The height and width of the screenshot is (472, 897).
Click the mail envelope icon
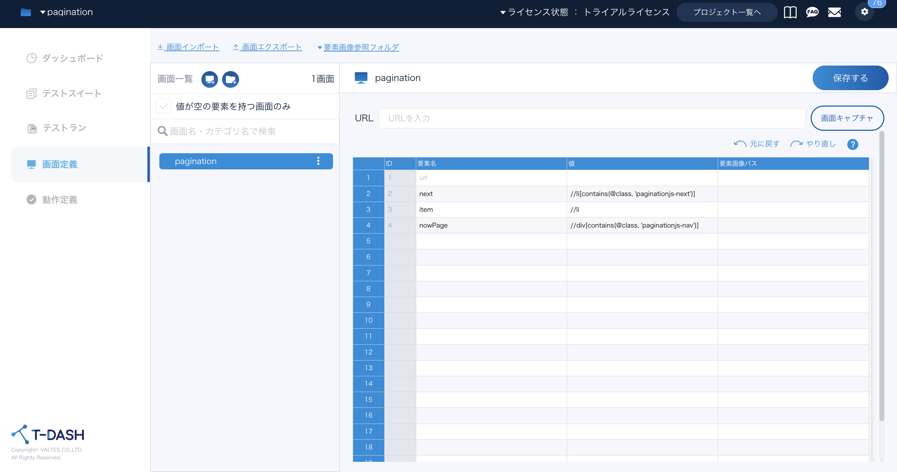(x=834, y=12)
